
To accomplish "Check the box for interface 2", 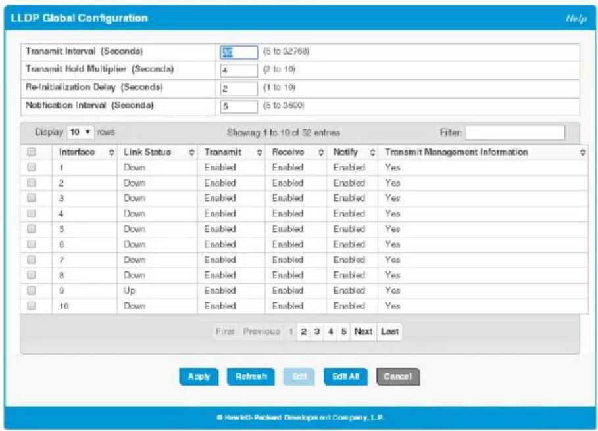I will click(32, 183).
